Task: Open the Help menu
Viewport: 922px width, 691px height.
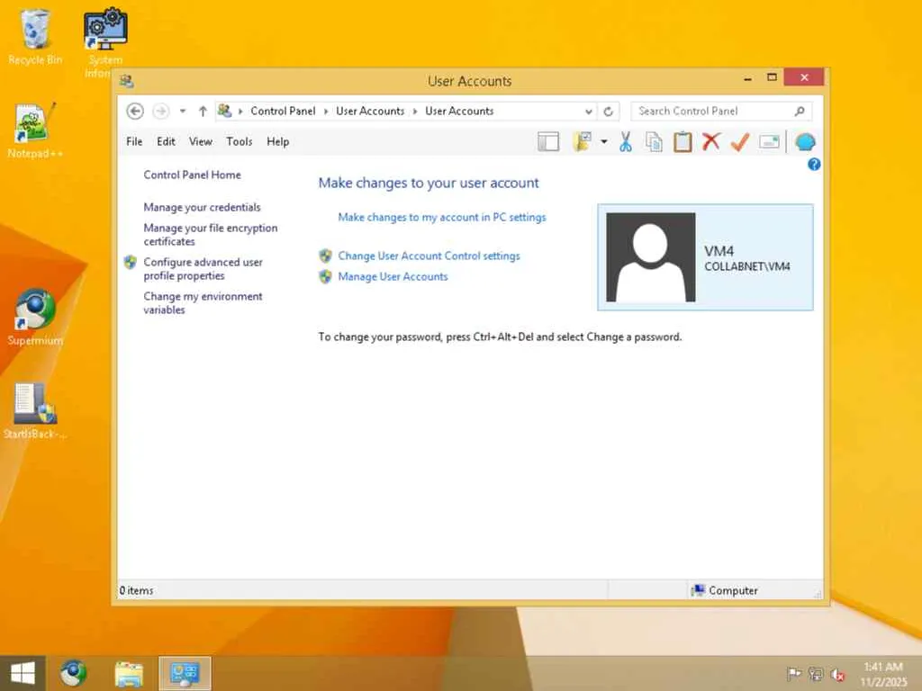Action: pos(277,141)
